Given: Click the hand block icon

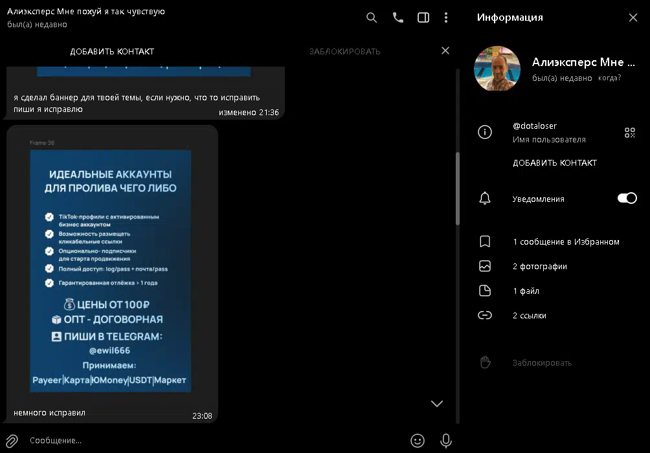Looking at the screenshot, I should point(485,362).
